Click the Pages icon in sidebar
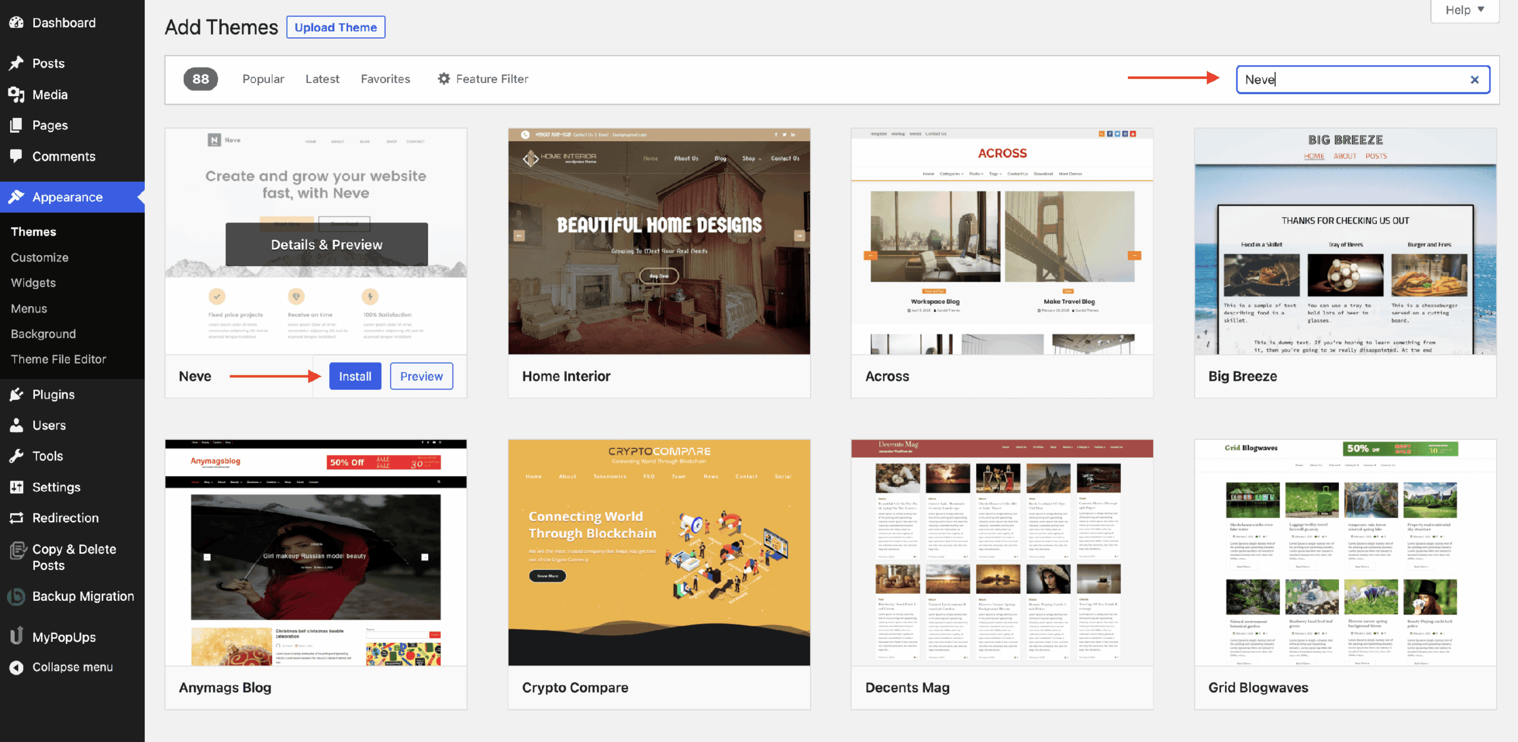 point(17,125)
